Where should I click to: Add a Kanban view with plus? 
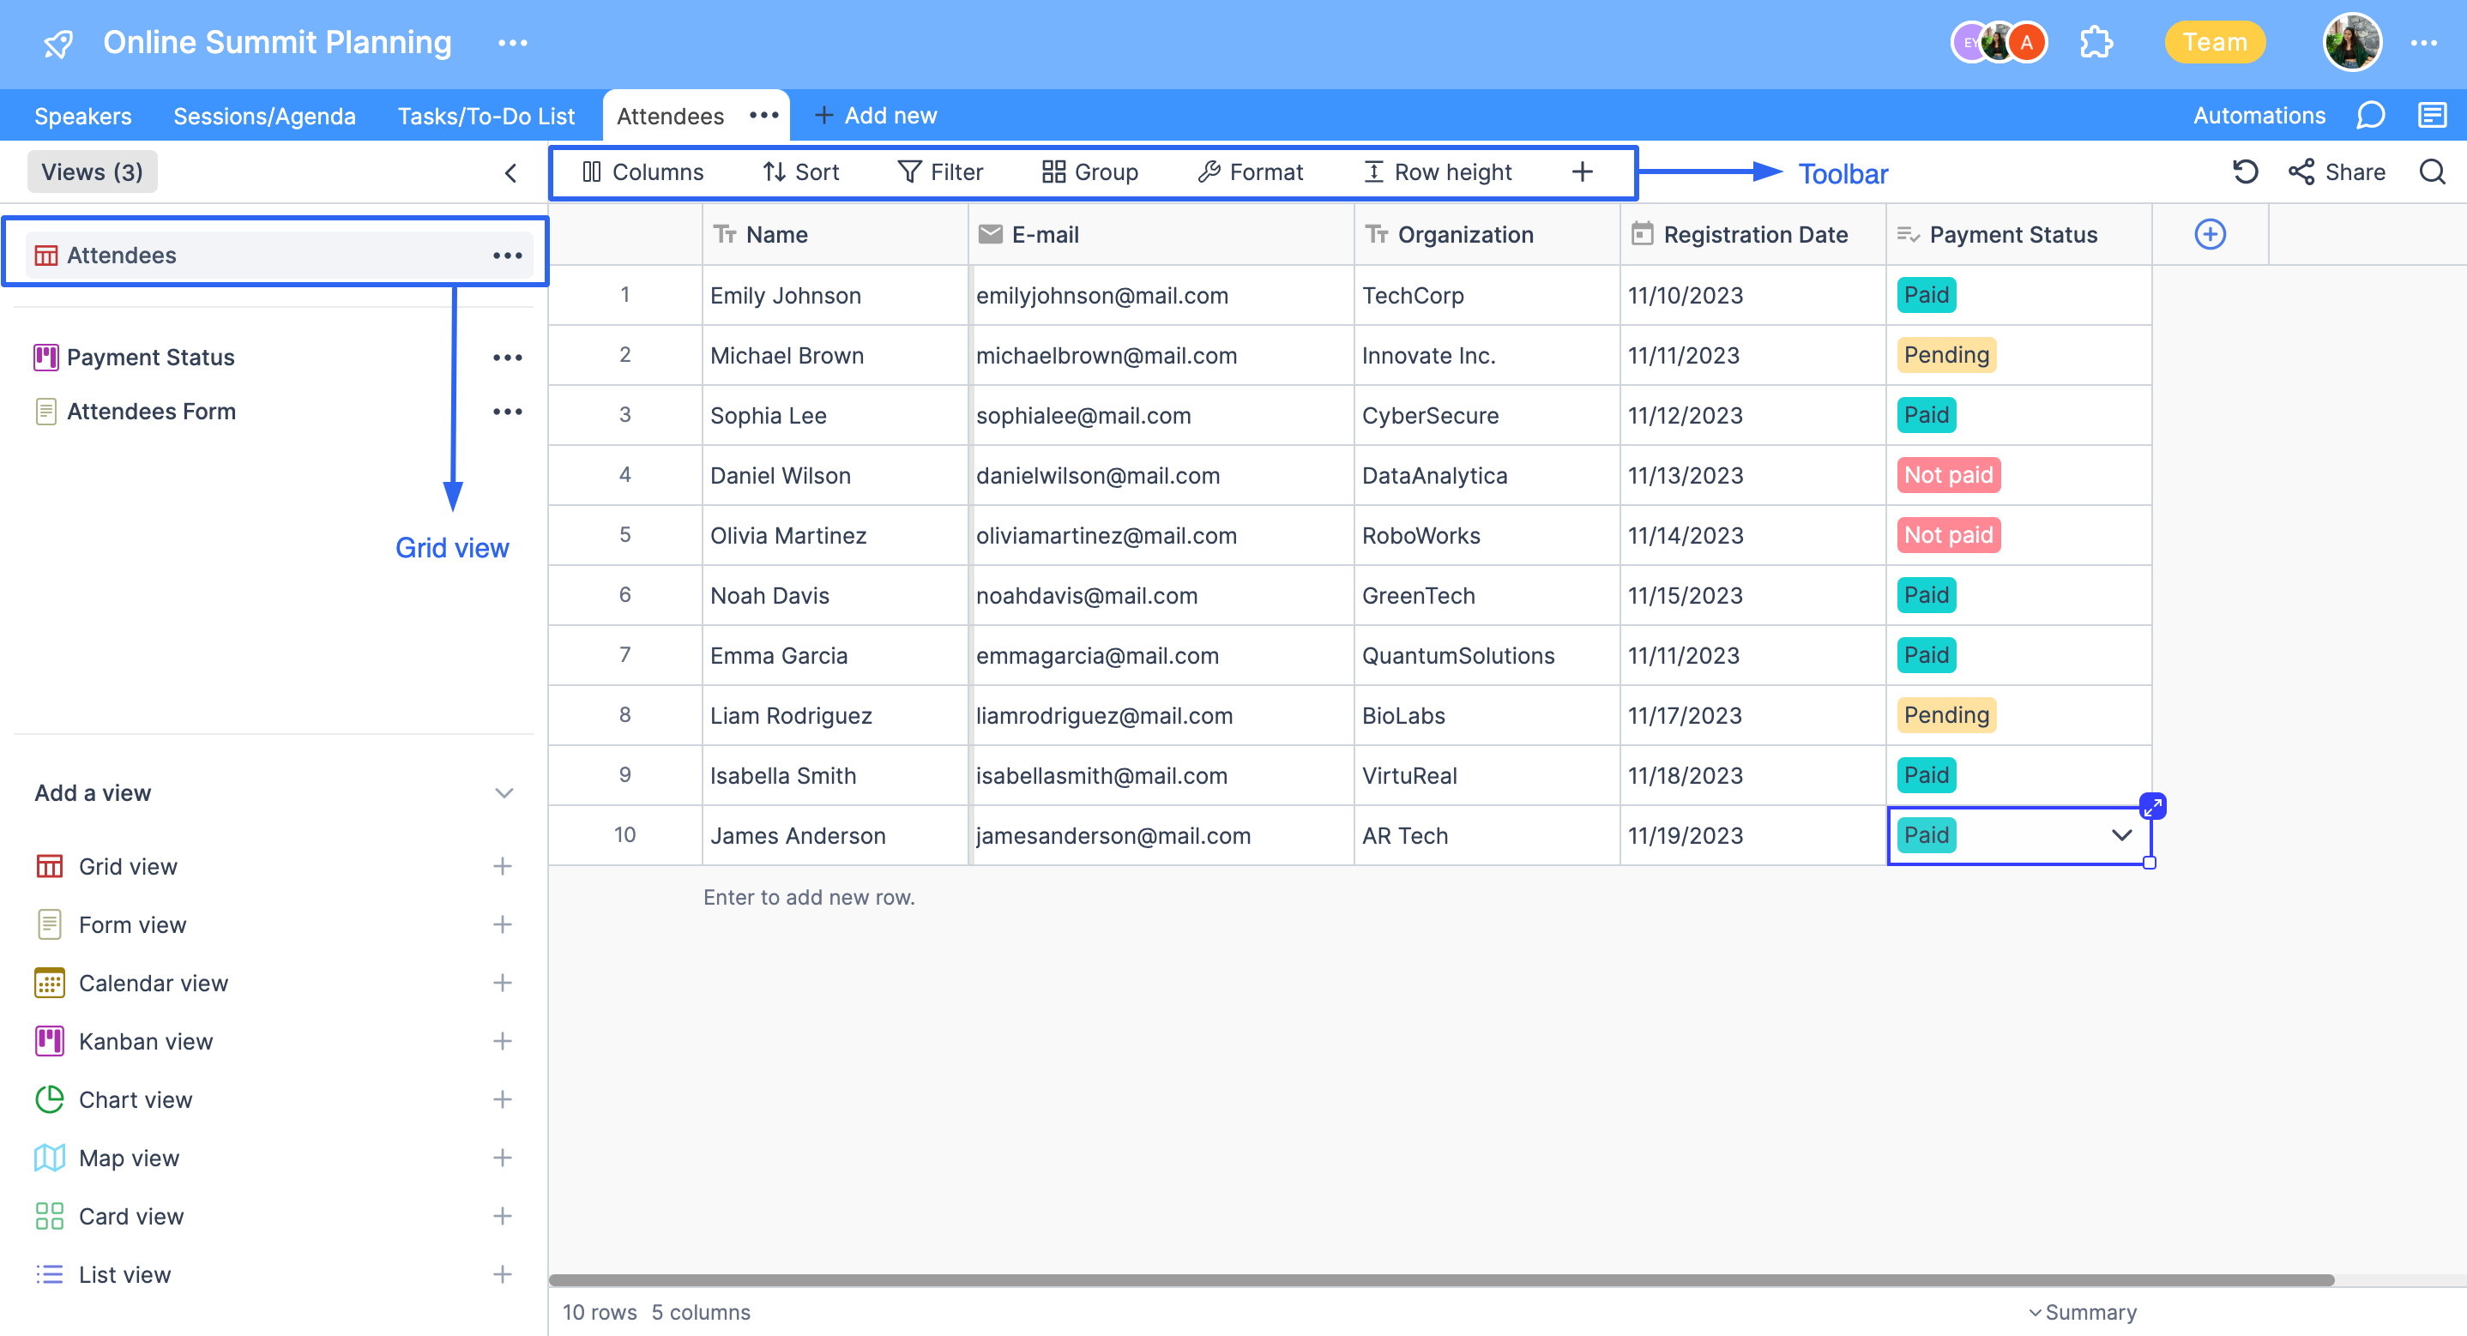tap(502, 1042)
